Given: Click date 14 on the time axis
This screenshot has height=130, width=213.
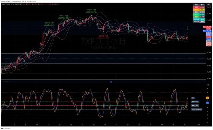Looking at the screenshot, I should (x=60, y=125).
